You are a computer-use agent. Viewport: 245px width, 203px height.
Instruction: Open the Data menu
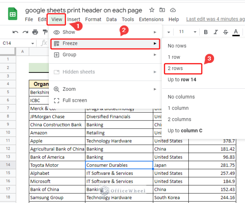pyautogui.click(x=111, y=20)
